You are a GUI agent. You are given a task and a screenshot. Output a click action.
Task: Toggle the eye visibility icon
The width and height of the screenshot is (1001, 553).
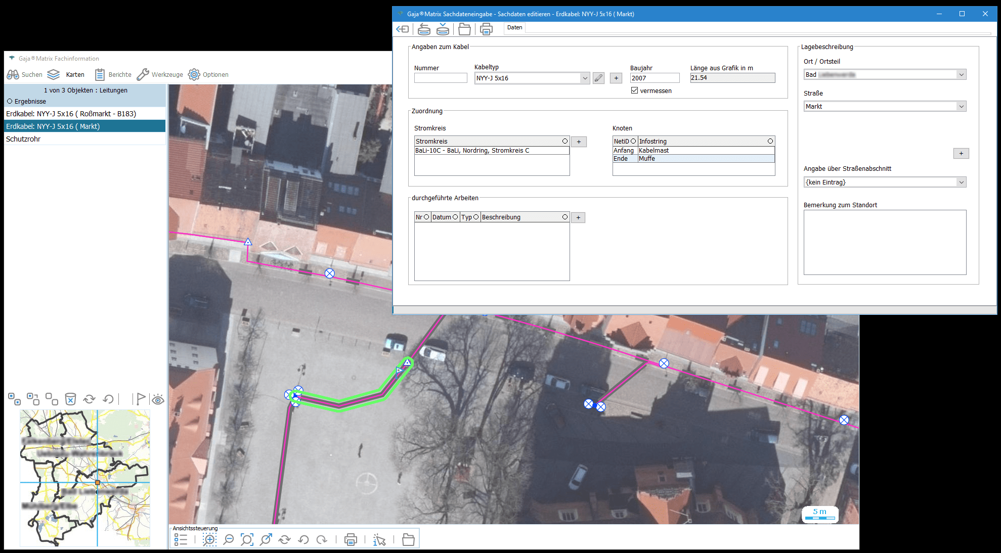tap(158, 400)
